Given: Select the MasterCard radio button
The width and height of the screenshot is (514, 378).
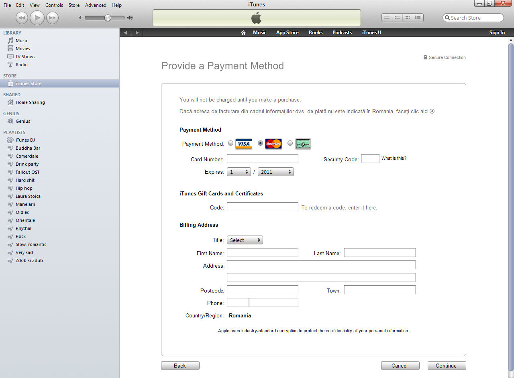Looking at the screenshot, I should 261,143.
